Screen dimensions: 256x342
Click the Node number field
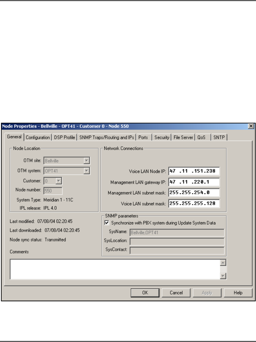53,191
